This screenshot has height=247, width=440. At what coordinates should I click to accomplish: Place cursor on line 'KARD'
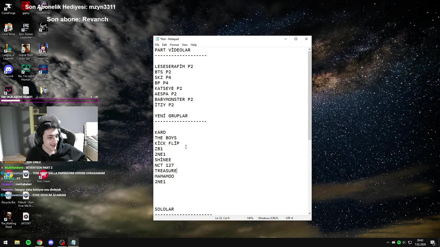pyautogui.click(x=160, y=132)
